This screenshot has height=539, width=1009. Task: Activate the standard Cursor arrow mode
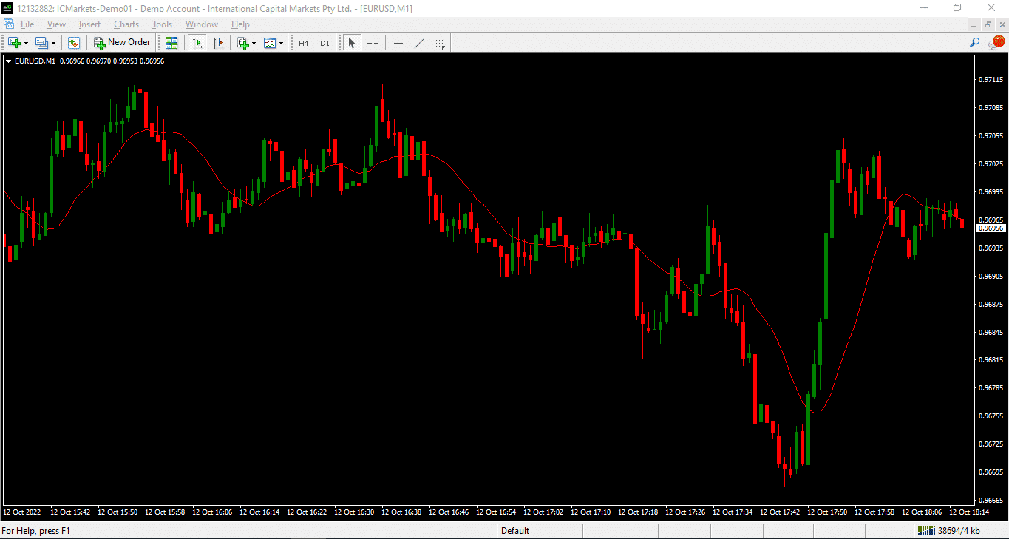(352, 43)
